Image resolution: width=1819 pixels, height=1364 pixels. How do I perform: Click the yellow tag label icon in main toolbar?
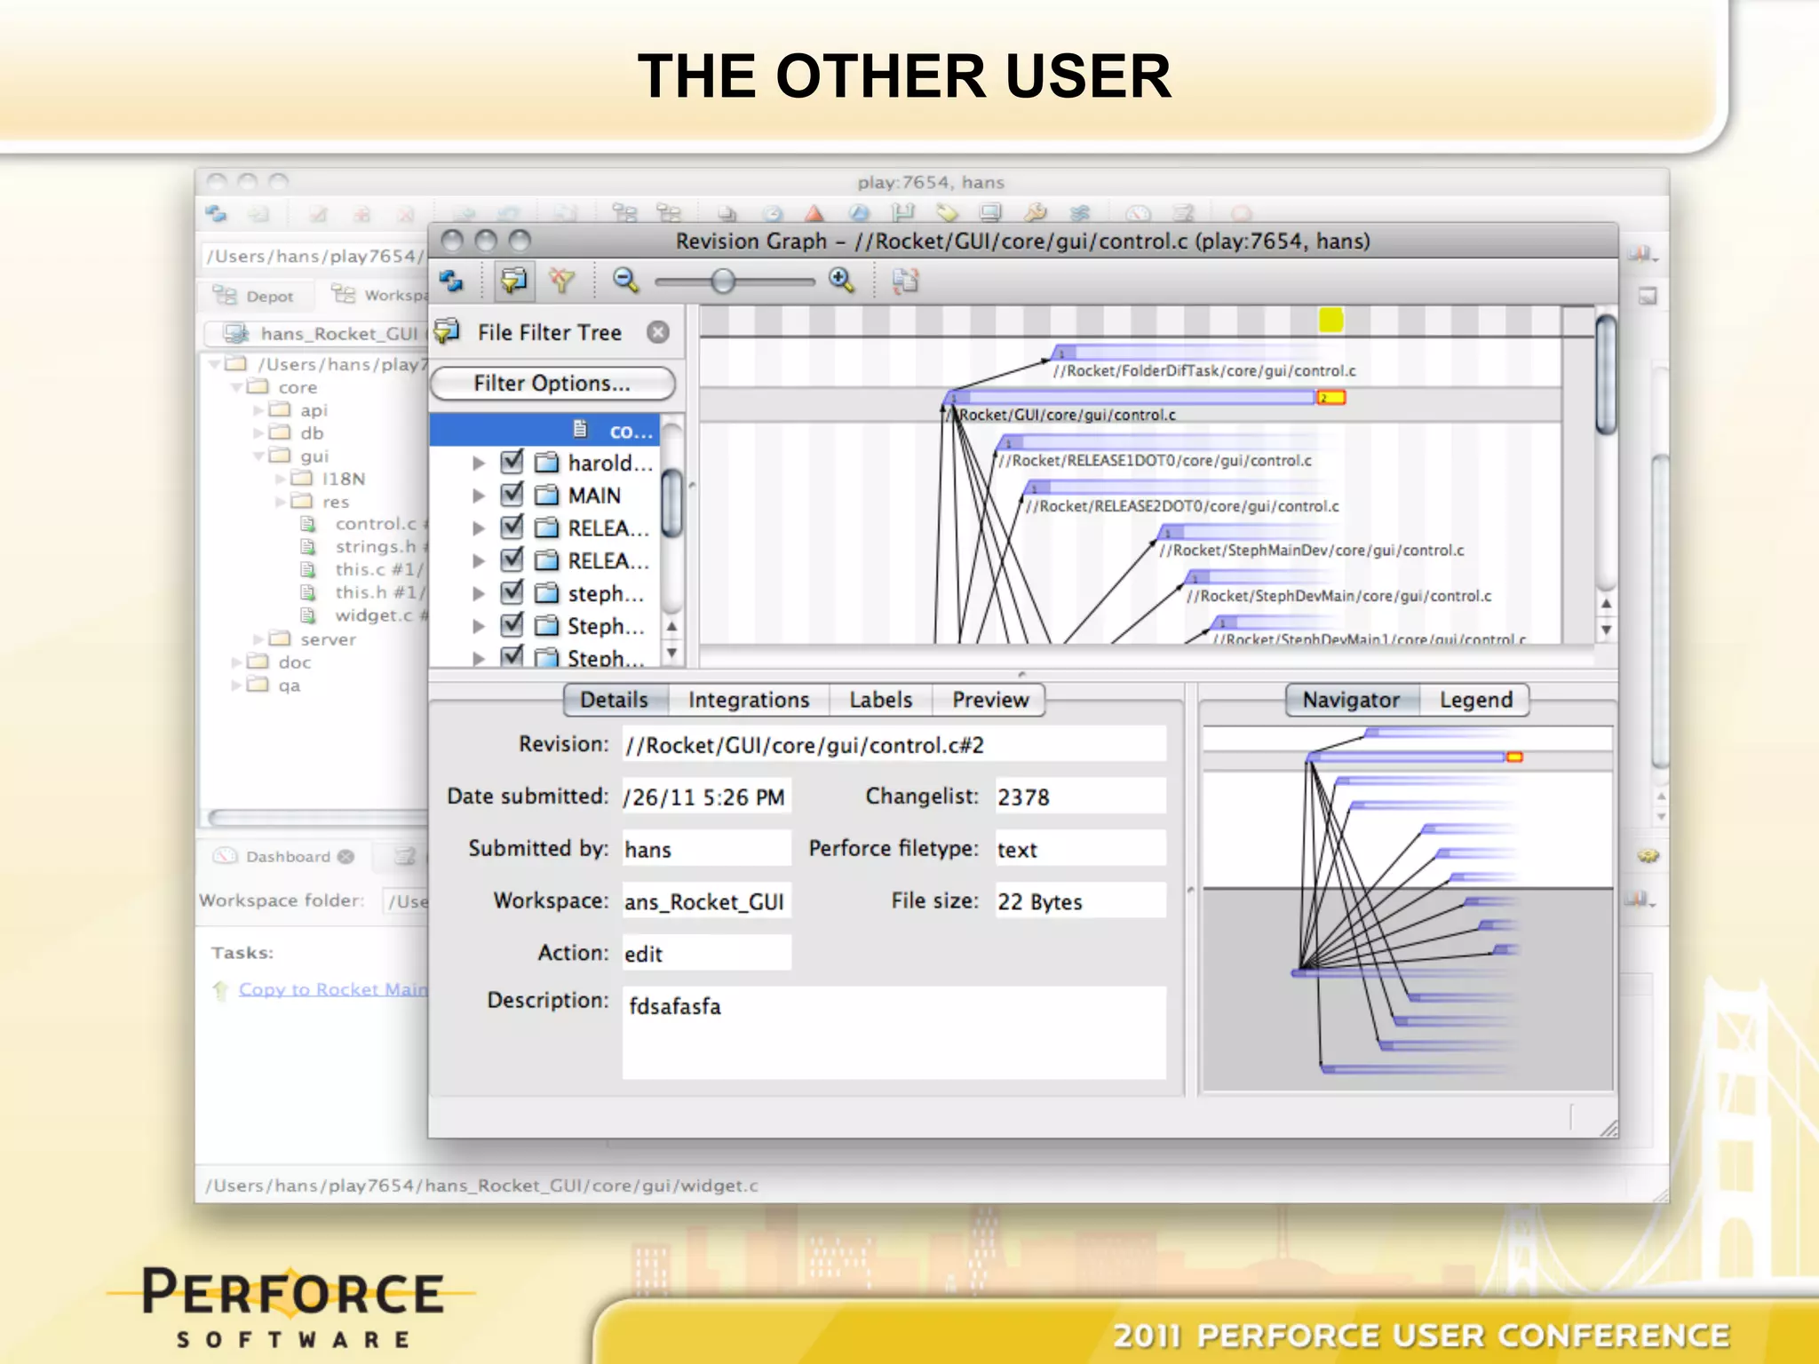pos(947,214)
